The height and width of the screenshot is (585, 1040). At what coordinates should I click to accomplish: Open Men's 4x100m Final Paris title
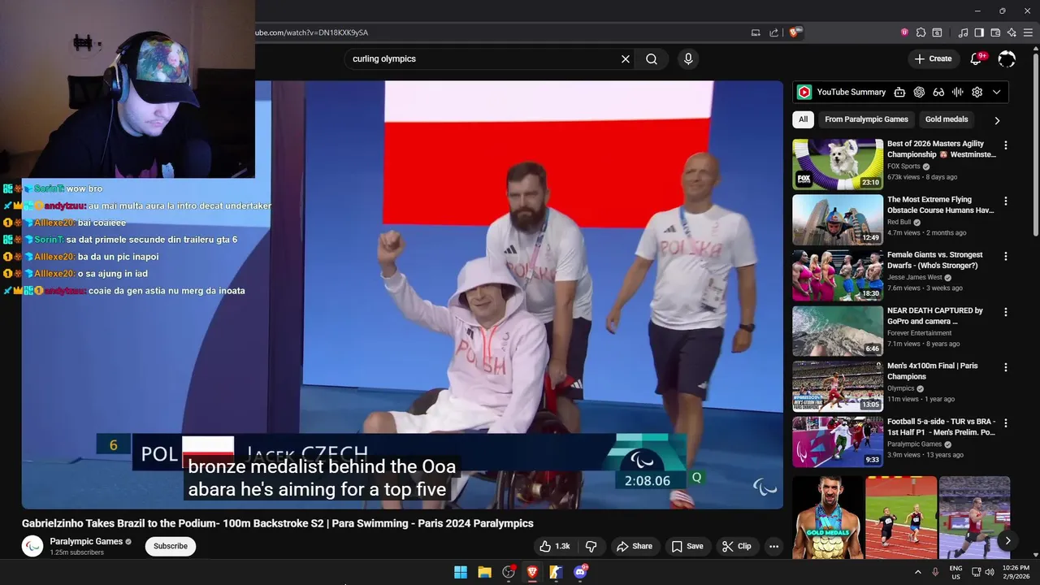pyautogui.click(x=932, y=371)
